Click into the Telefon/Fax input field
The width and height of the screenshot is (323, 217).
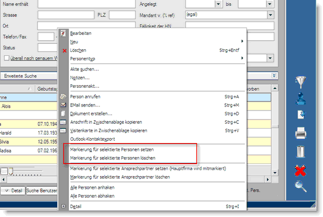(46, 37)
